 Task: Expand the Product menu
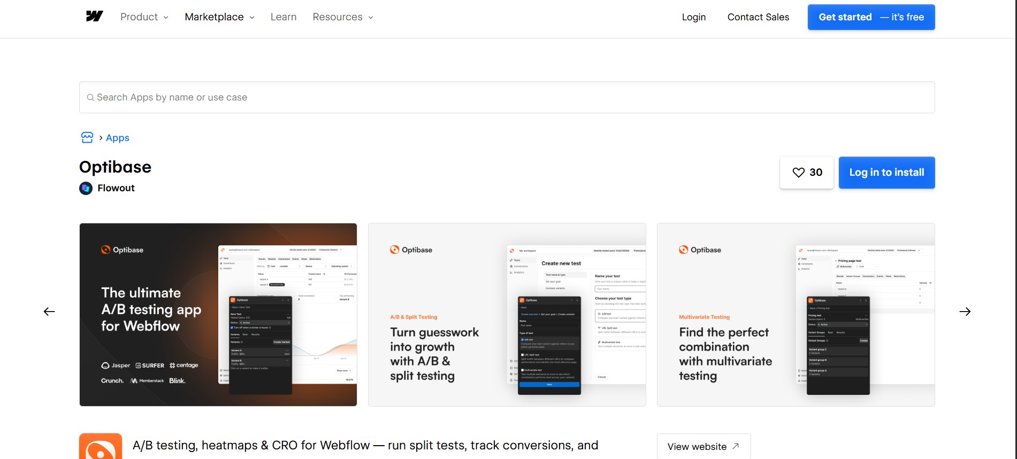pyautogui.click(x=144, y=17)
